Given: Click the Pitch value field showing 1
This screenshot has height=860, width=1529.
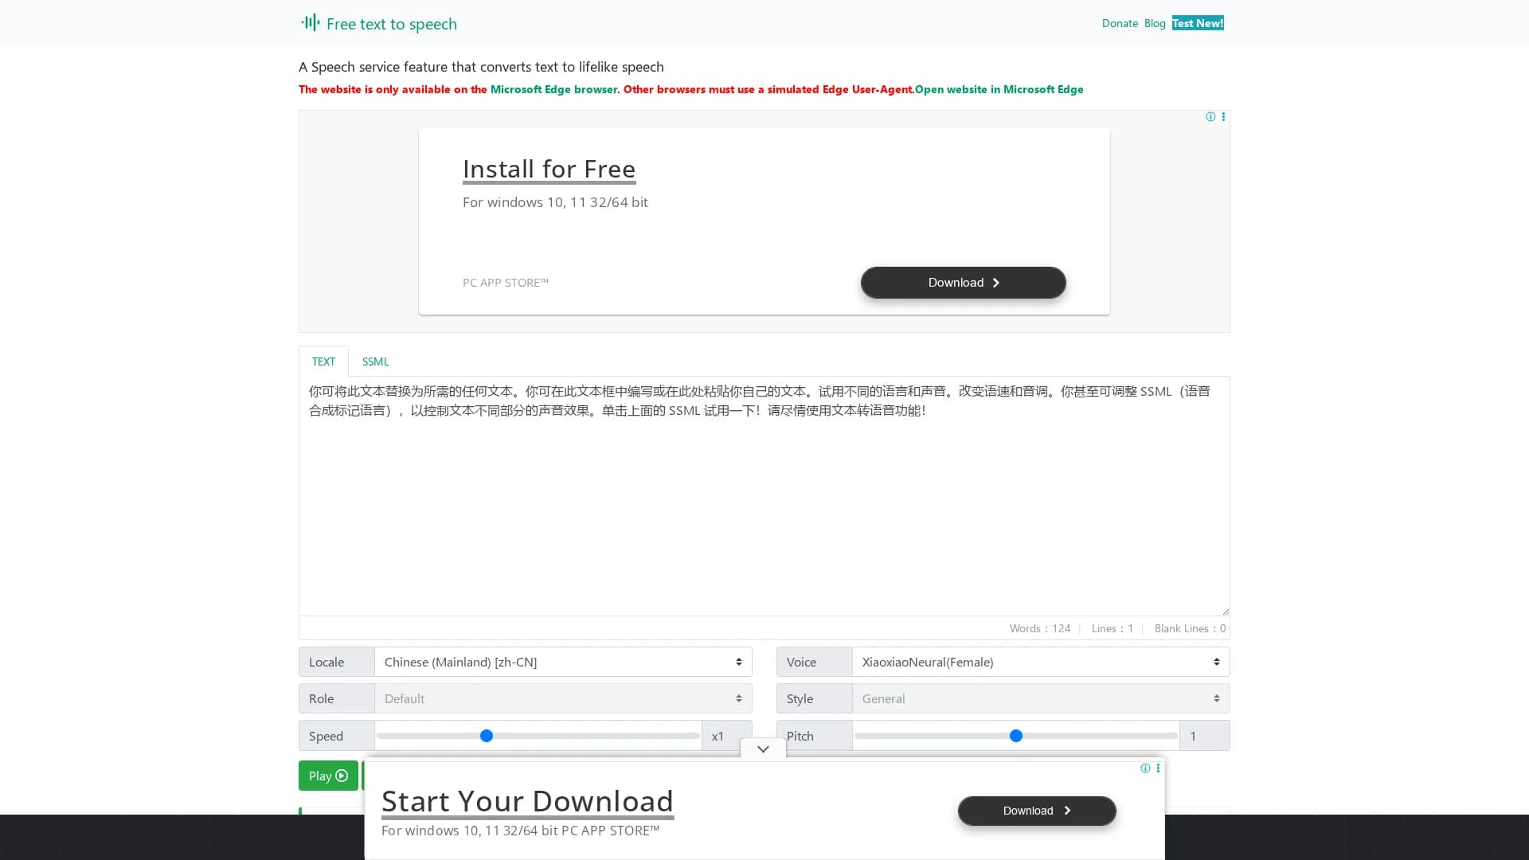Looking at the screenshot, I should (1205, 736).
